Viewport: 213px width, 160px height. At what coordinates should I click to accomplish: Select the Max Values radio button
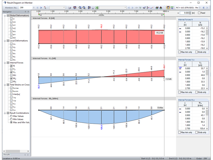pyautogui.click(x=11, y=116)
